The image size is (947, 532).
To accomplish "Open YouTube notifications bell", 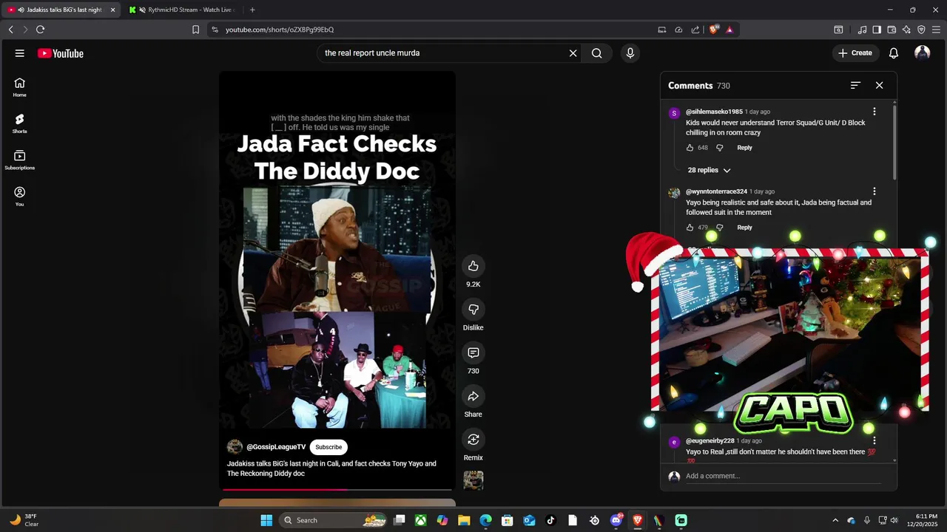I will tap(894, 53).
